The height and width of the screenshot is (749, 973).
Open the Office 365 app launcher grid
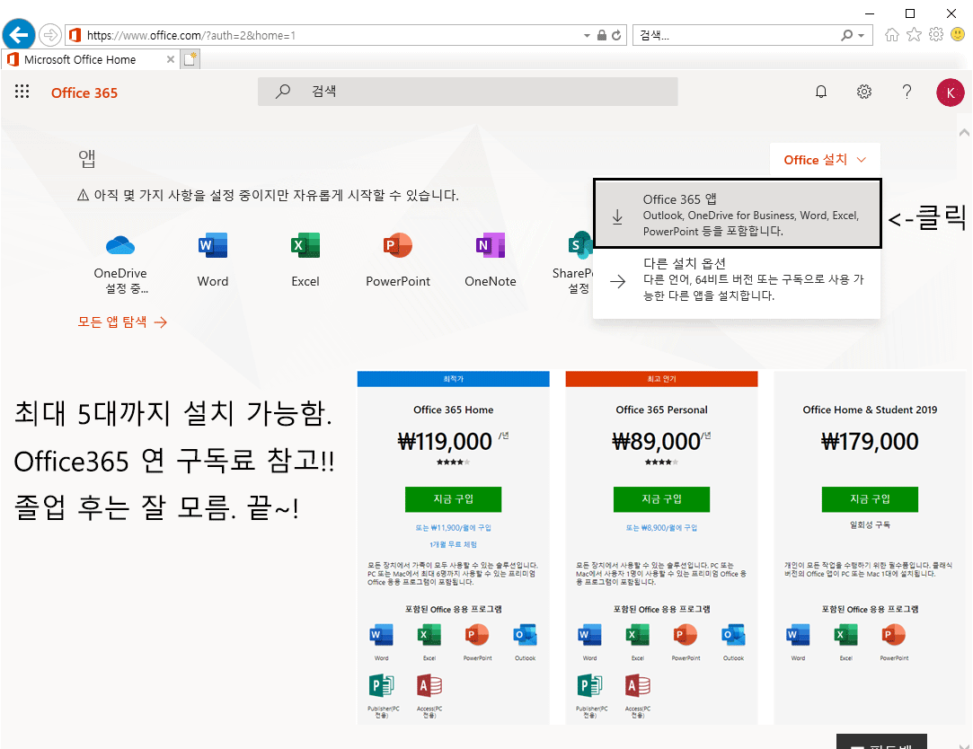(22, 92)
